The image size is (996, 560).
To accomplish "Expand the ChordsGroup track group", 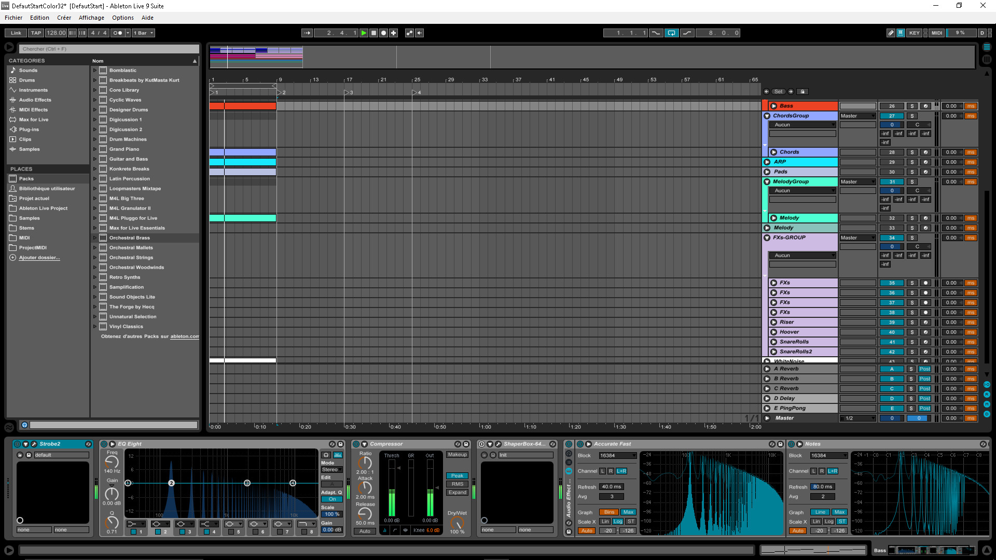I will [x=767, y=115].
